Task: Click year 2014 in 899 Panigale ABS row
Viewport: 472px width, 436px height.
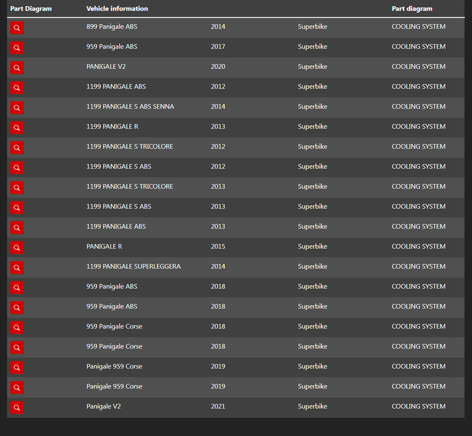Action: (x=218, y=27)
